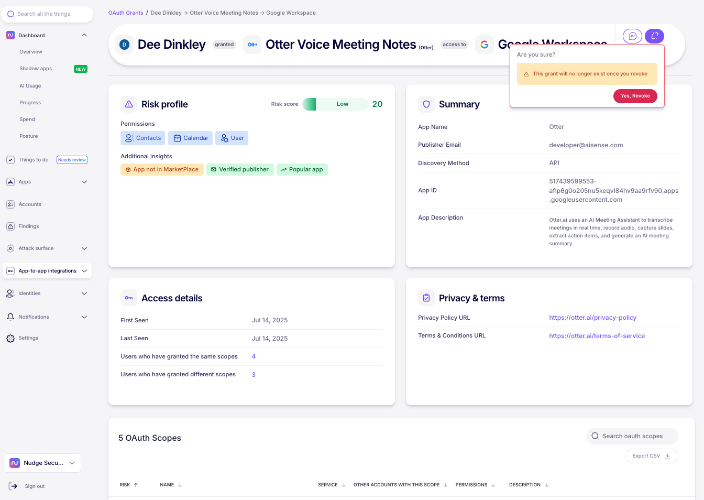Viewport: 704px width, 500px height.
Task: Open the otter.ai privacy-policy link
Action: [592, 318]
